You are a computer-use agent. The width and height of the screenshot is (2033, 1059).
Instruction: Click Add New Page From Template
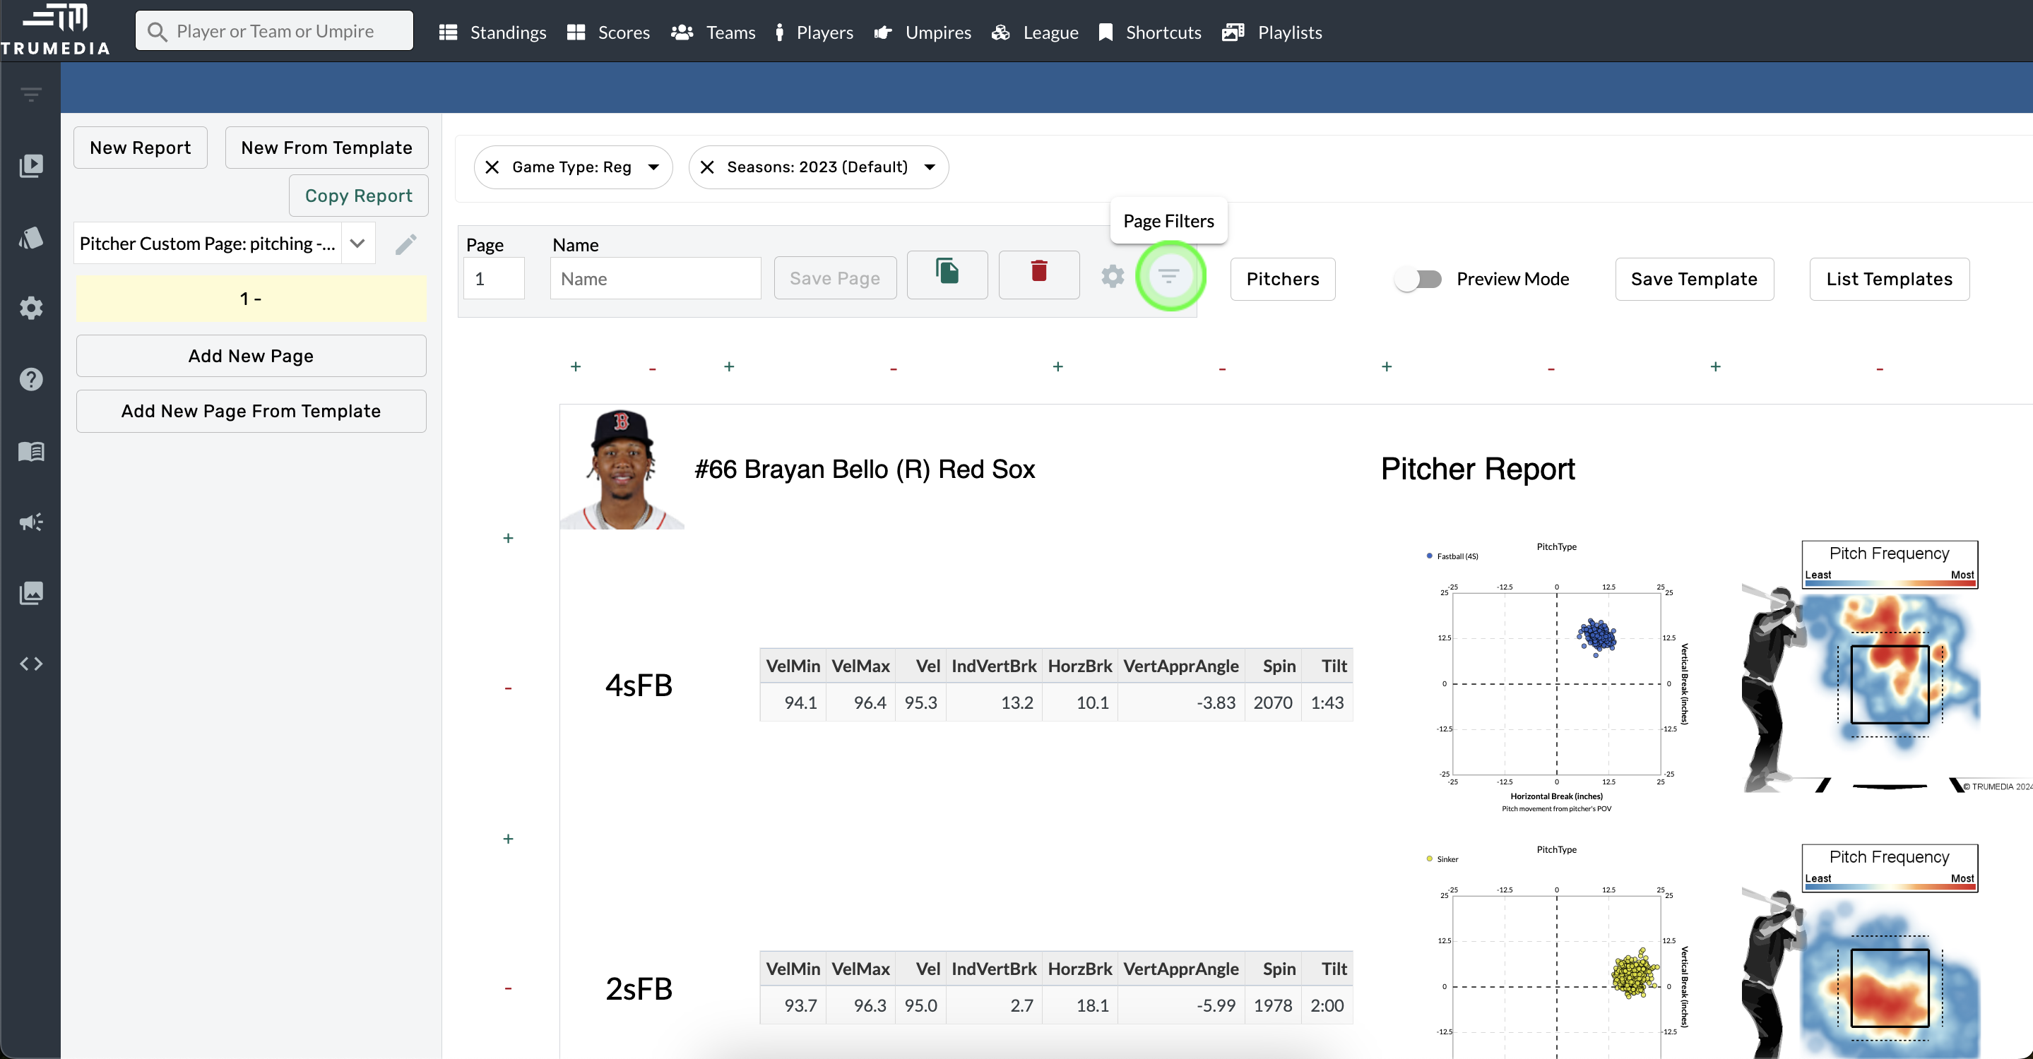(x=251, y=411)
